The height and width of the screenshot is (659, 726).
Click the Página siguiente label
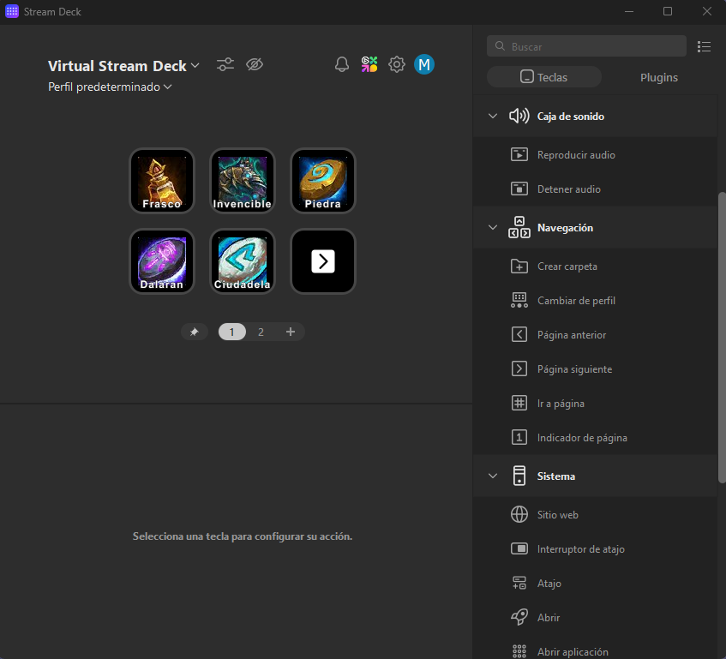click(574, 369)
